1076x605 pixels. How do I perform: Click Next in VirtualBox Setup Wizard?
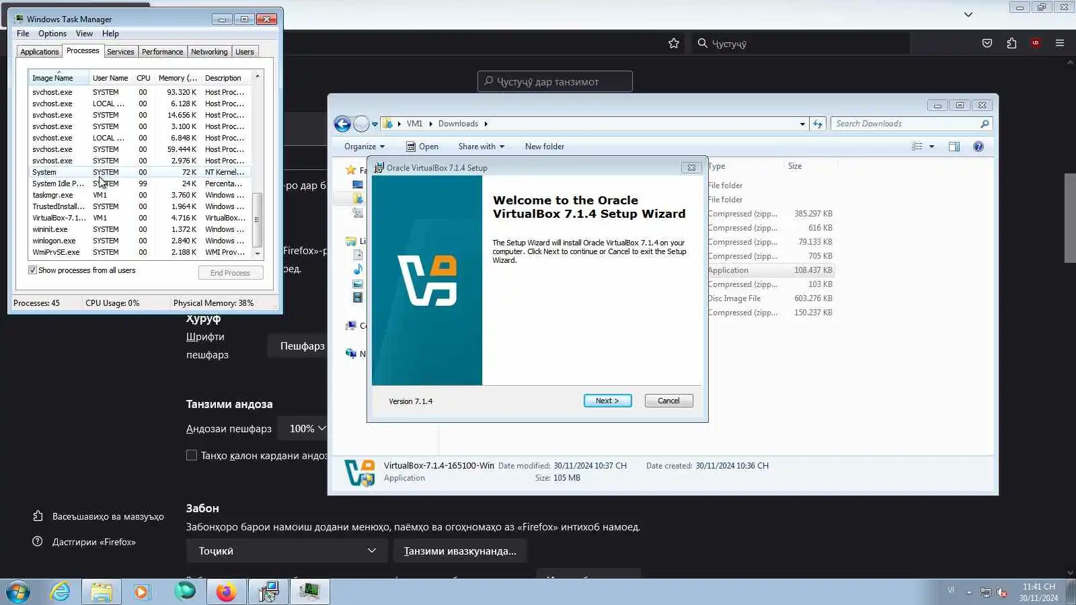[607, 401]
